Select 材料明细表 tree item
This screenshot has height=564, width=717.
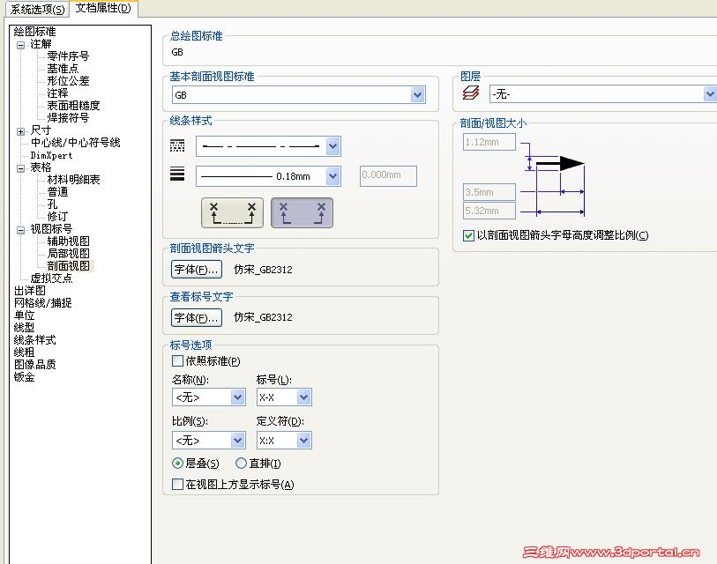[x=73, y=180]
